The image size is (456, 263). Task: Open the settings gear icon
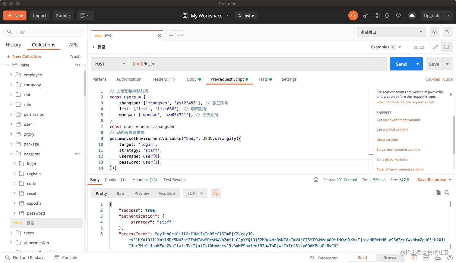[377, 16]
